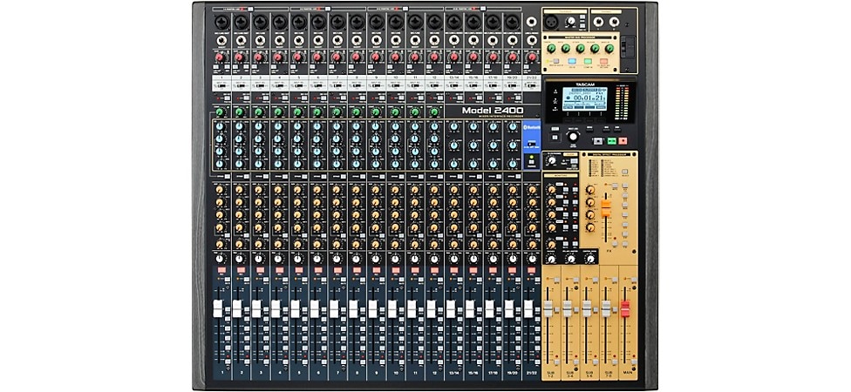851x392 pixels.
Task: Click the channel 1 red gain knob
Action: point(219,57)
